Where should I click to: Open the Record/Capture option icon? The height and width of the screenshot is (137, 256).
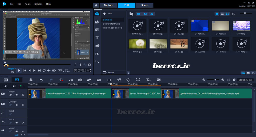click(61, 80)
